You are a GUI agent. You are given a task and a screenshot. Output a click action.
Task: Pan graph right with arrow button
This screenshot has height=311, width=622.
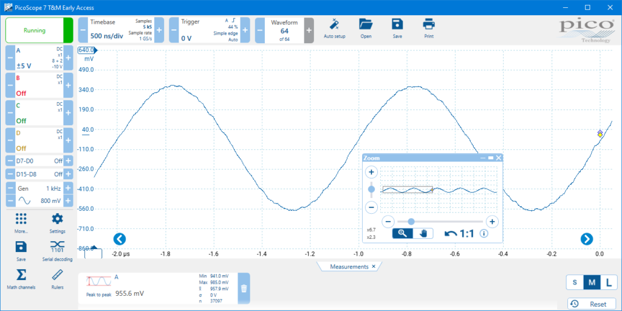point(587,239)
